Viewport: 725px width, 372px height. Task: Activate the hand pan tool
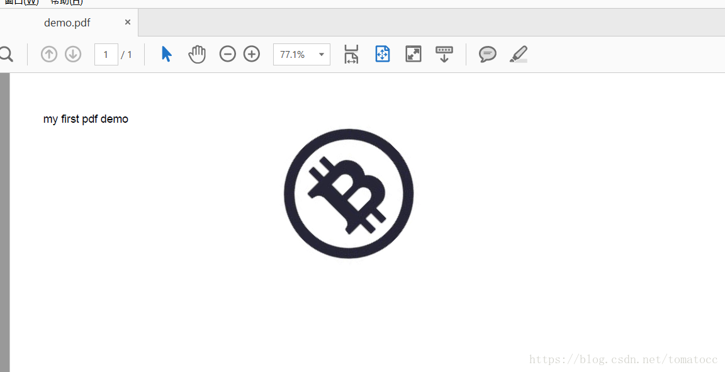(x=197, y=54)
